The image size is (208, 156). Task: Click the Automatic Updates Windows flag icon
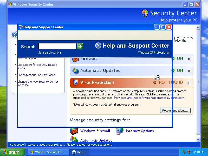pyautogui.click(x=74, y=139)
